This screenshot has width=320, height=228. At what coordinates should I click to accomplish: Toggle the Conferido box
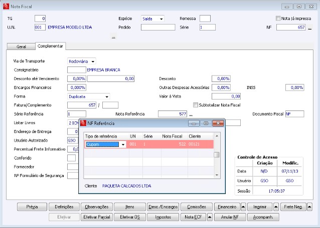pos(71,158)
